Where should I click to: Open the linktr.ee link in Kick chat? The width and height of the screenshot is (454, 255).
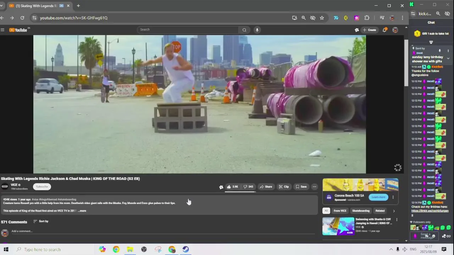[430, 213]
